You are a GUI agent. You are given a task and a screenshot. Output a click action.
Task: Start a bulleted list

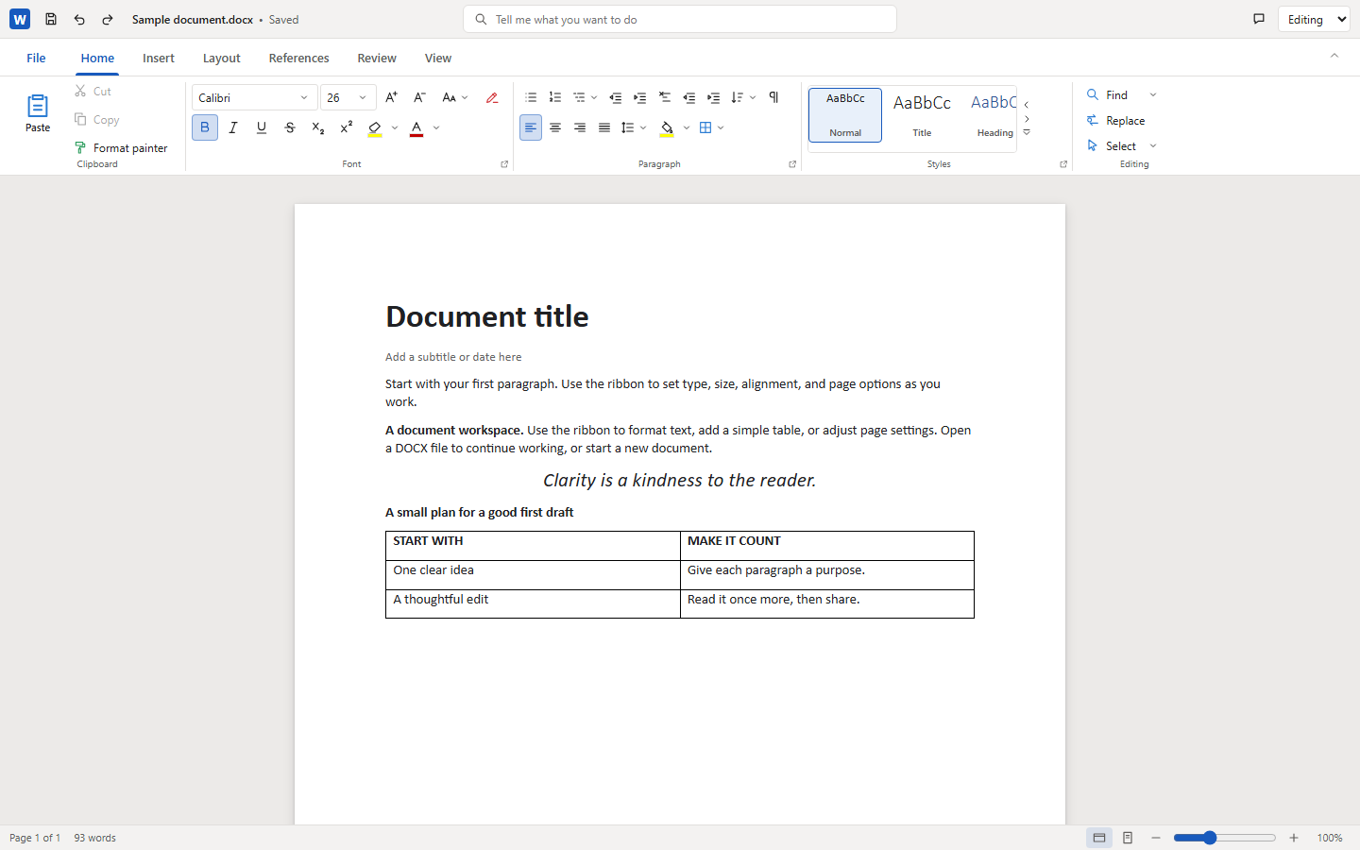coord(531,97)
